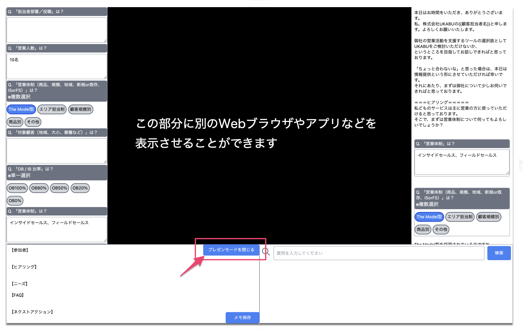
Task: Click the magnifier search icon
Action: click(x=266, y=252)
